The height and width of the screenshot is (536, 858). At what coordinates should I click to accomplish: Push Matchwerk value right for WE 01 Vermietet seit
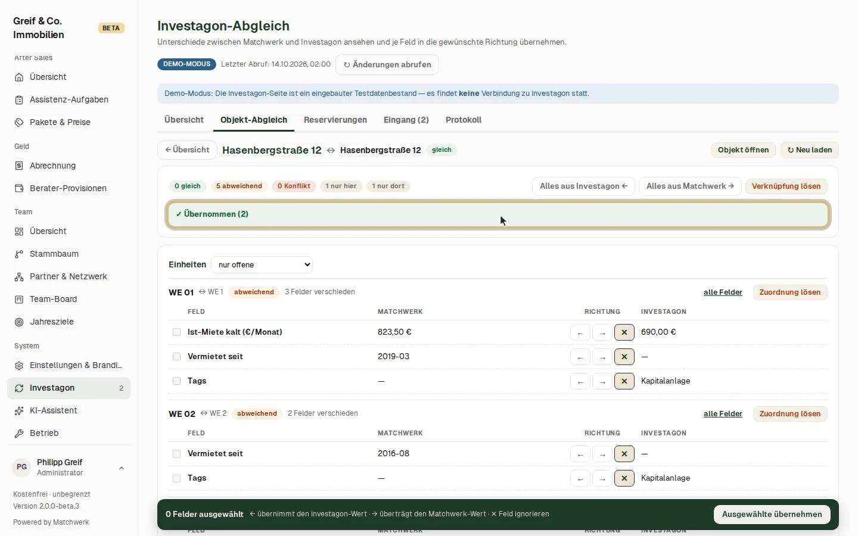602,357
